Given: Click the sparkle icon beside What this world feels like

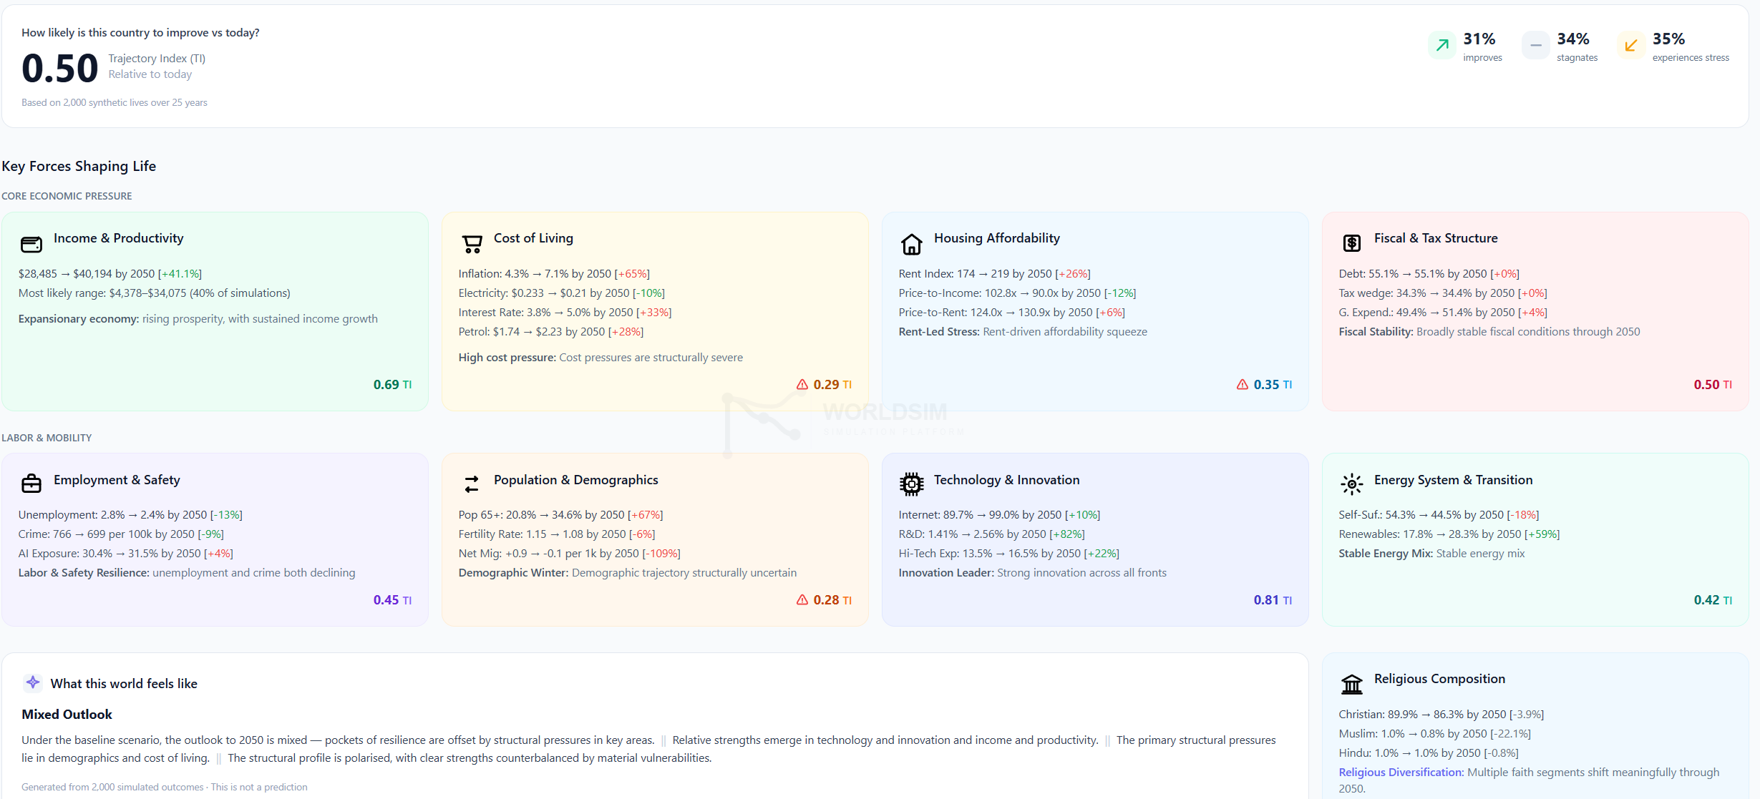Looking at the screenshot, I should (32, 682).
